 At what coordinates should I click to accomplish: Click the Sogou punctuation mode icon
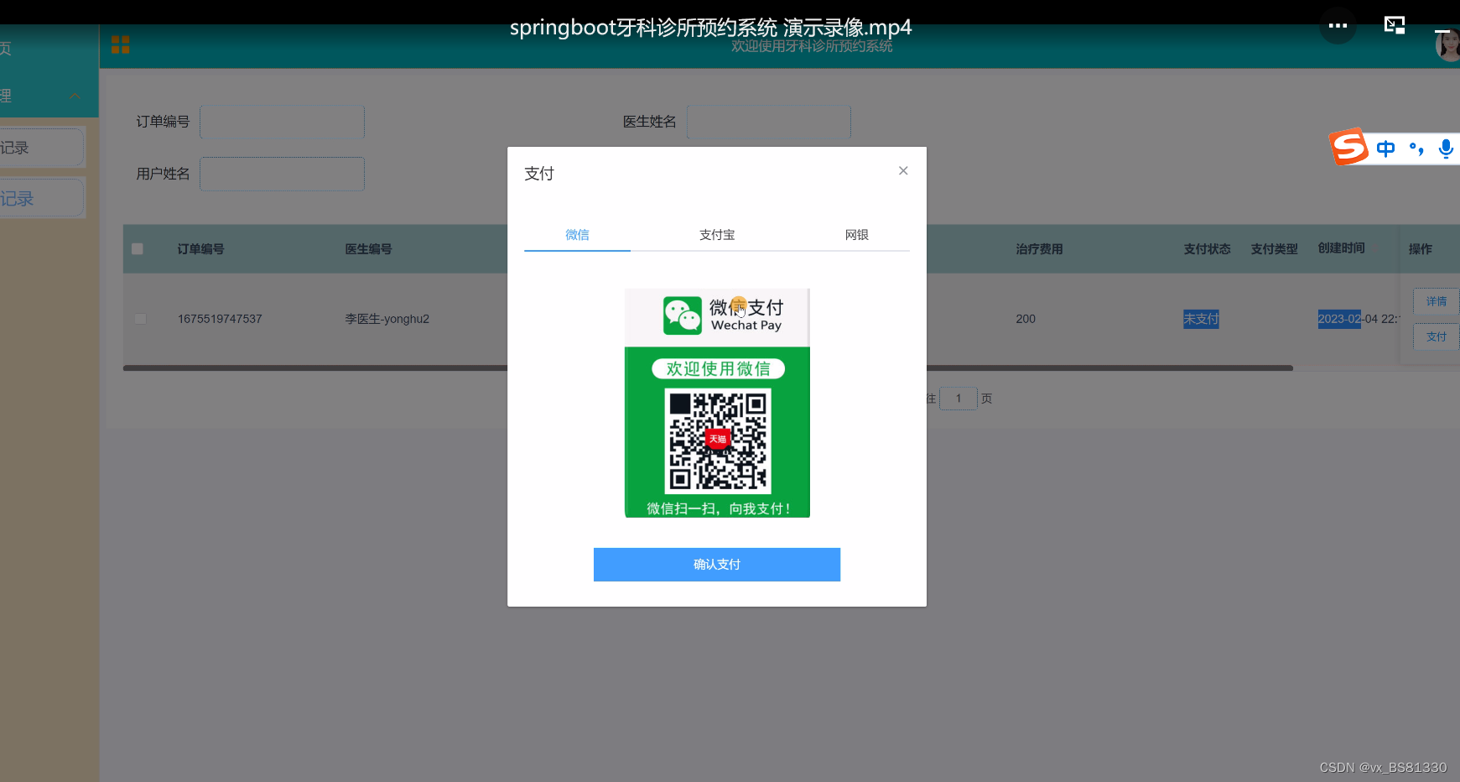click(1416, 149)
